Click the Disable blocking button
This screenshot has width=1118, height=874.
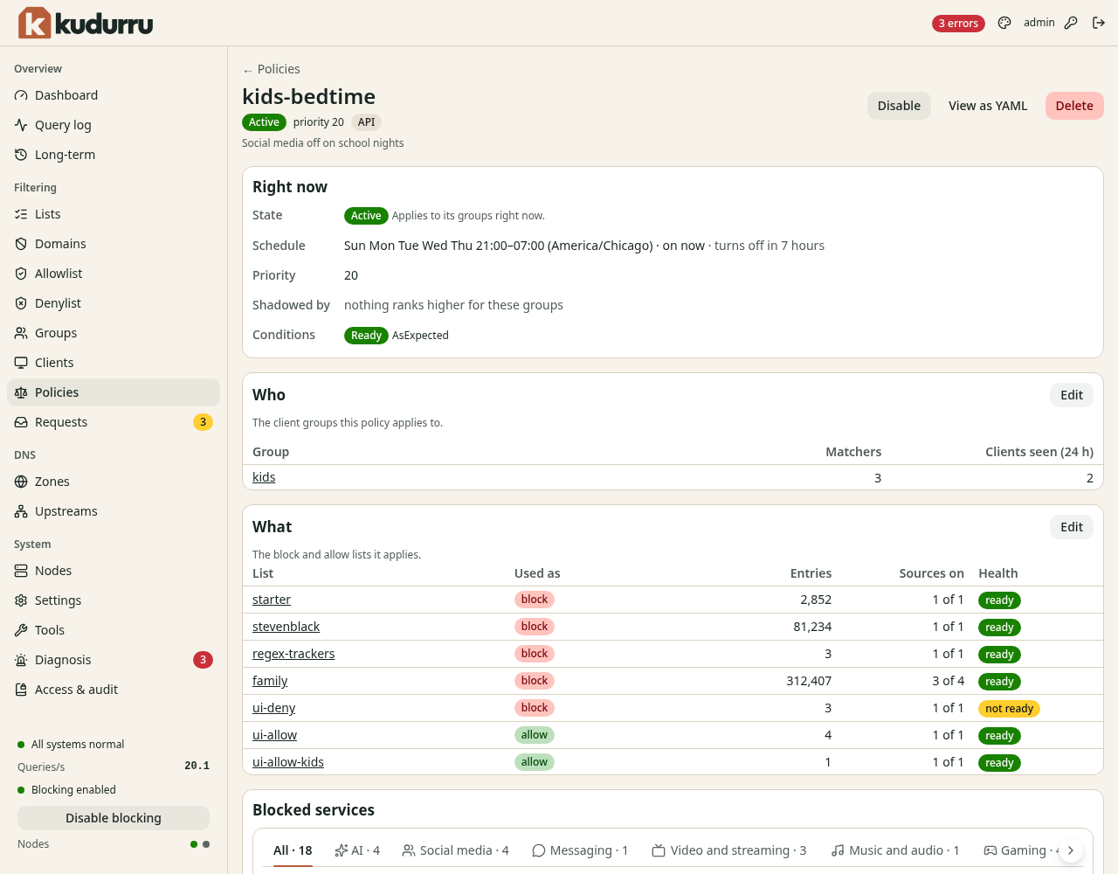(114, 818)
